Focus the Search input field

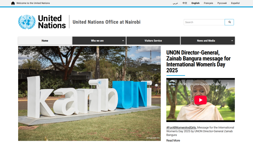click(x=204, y=22)
